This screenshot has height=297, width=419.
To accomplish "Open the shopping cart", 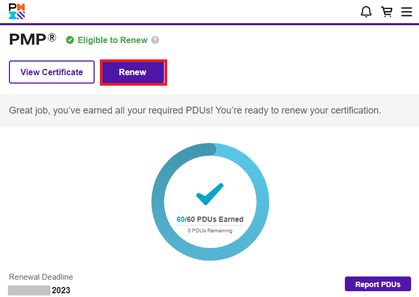I will click(x=387, y=12).
